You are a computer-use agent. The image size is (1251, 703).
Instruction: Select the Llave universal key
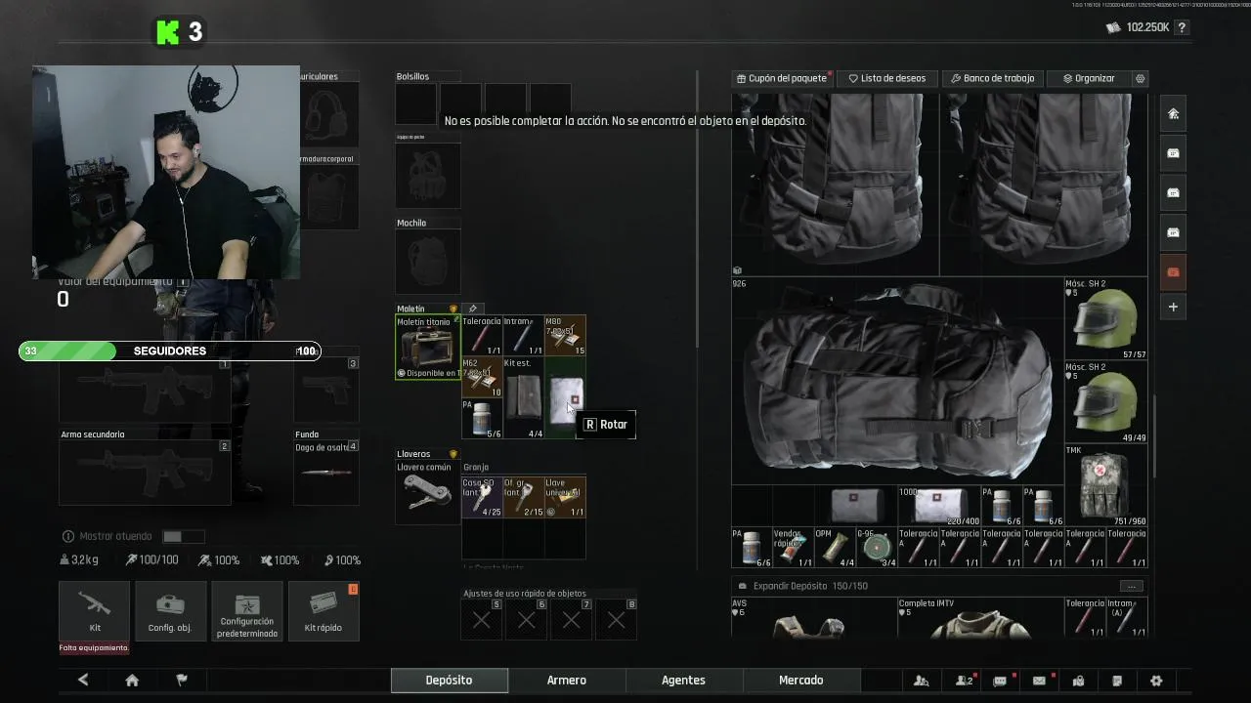565,497
